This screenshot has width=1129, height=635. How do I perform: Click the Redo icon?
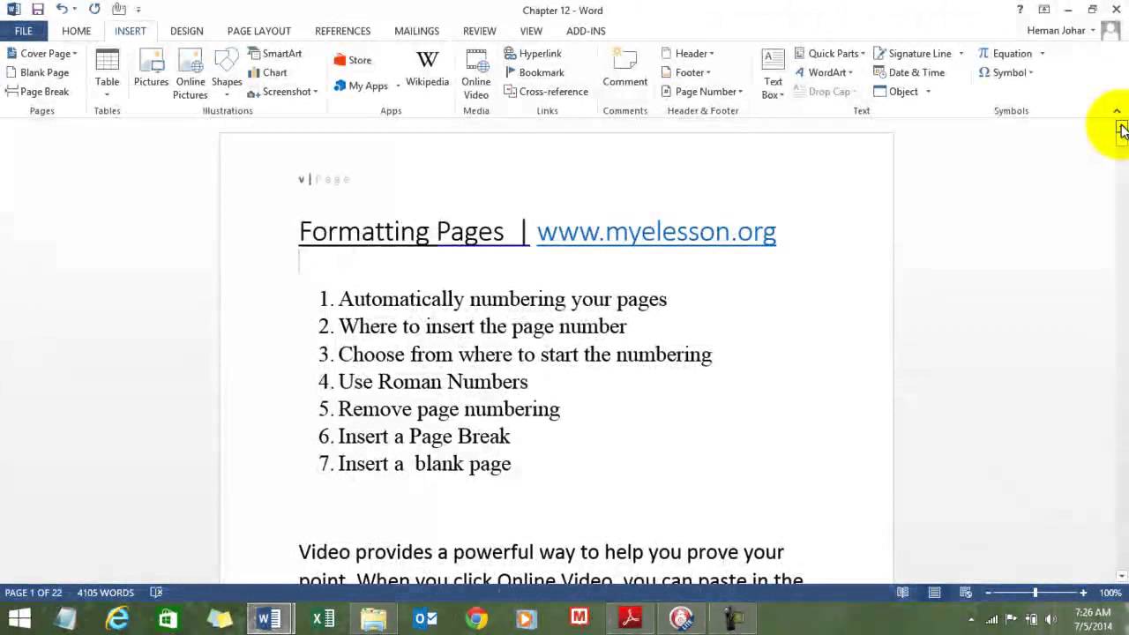pyautogui.click(x=94, y=10)
